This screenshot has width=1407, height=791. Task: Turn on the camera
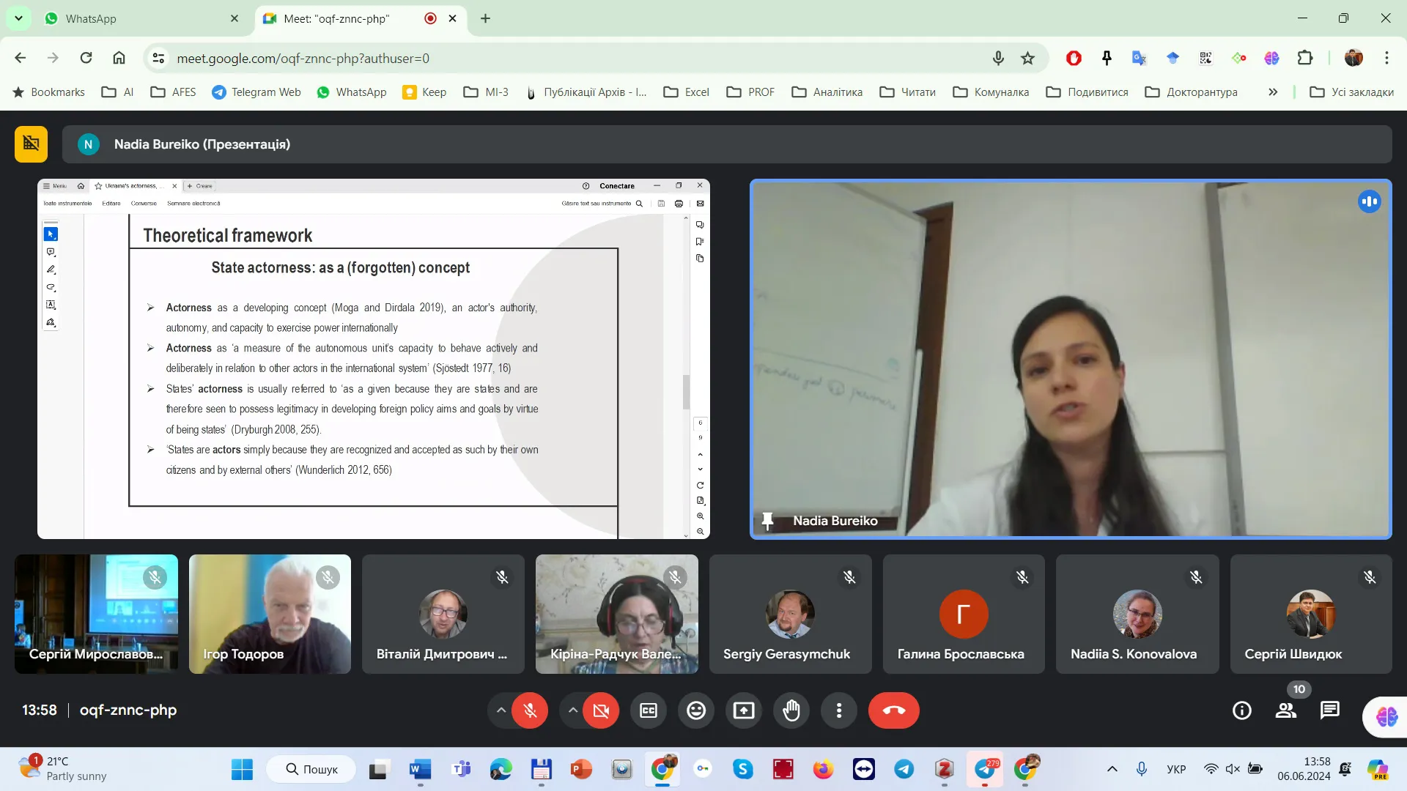click(x=601, y=710)
